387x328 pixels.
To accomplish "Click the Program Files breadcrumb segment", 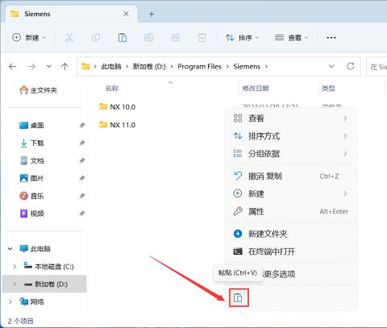I will 199,66.
